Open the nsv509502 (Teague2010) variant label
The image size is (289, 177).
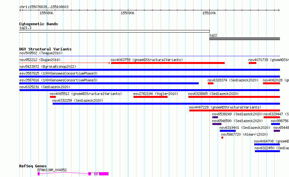click(x=41, y=53)
